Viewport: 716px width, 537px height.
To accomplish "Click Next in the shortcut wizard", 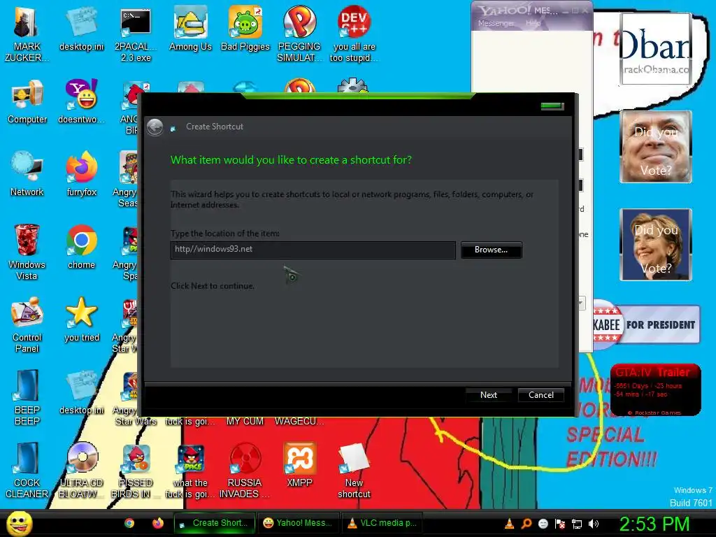I will tap(488, 395).
